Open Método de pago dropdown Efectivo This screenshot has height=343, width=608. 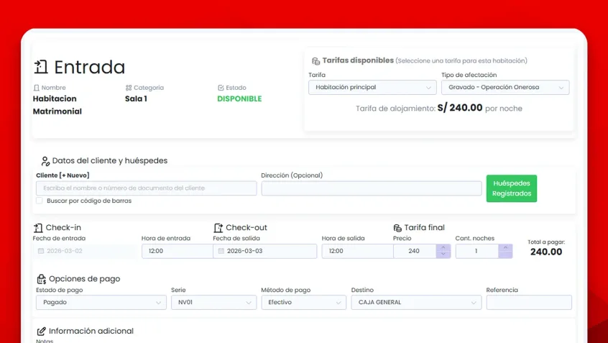pyautogui.click(x=303, y=302)
